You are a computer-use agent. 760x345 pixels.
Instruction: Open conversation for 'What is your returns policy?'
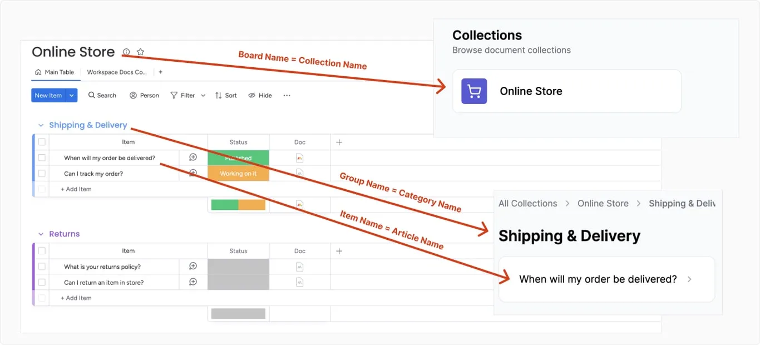pyautogui.click(x=193, y=267)
